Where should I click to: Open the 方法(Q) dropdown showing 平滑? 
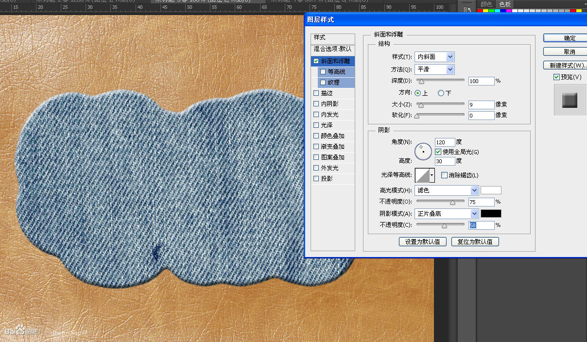(x=434, y=69)
